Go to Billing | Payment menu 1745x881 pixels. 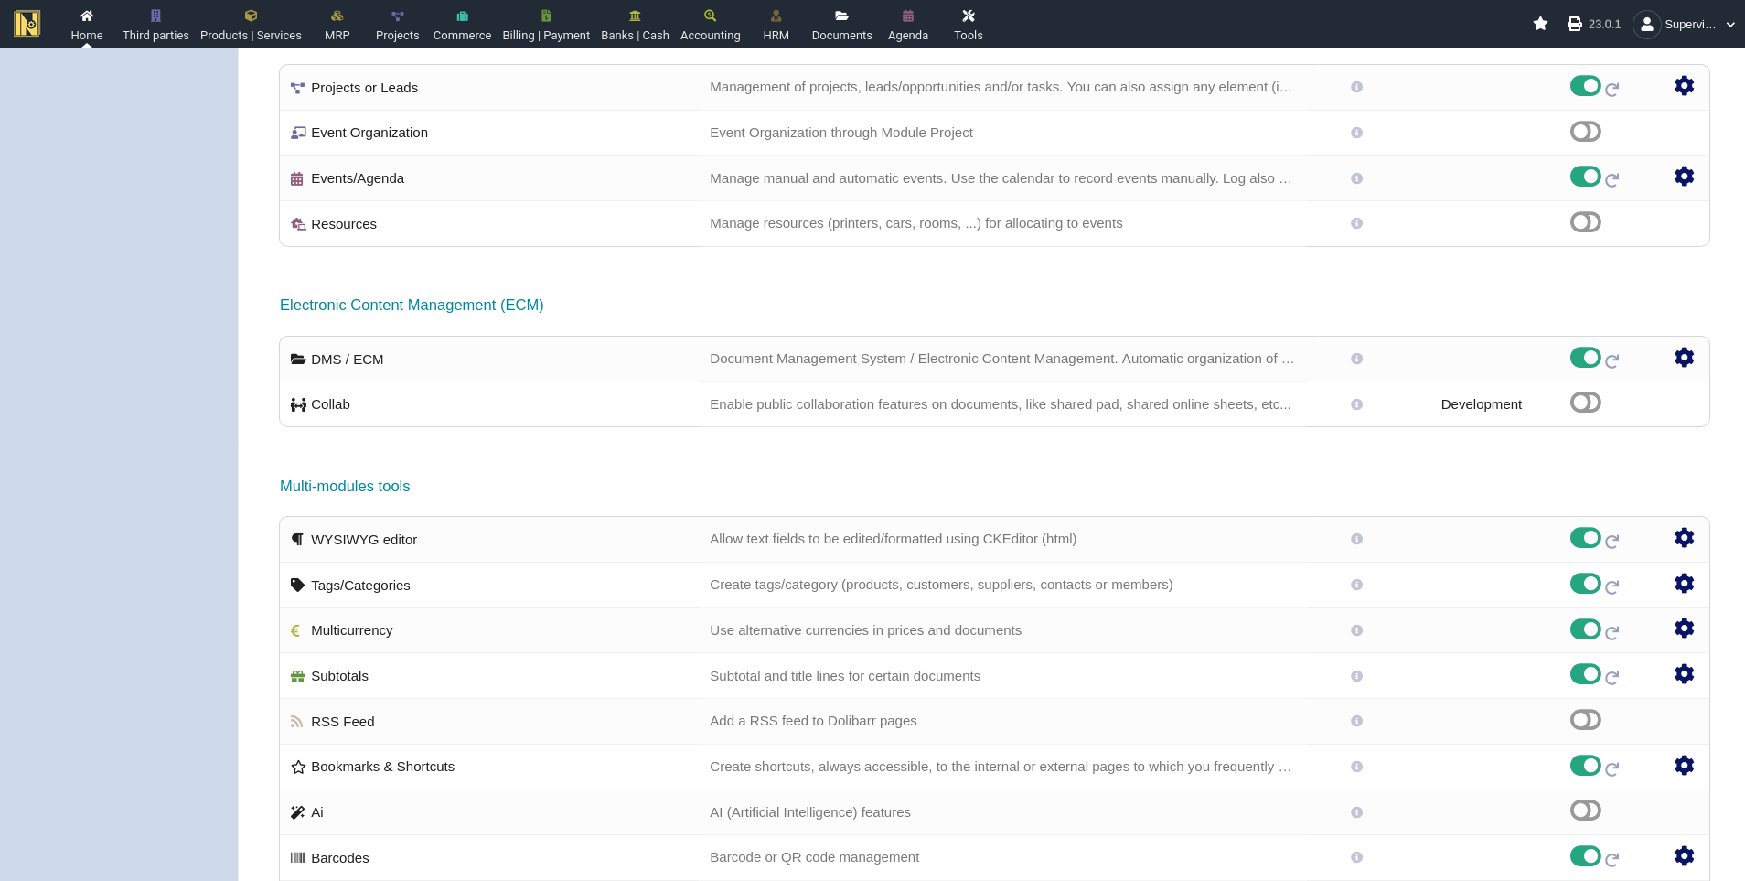tap(546, 25)
